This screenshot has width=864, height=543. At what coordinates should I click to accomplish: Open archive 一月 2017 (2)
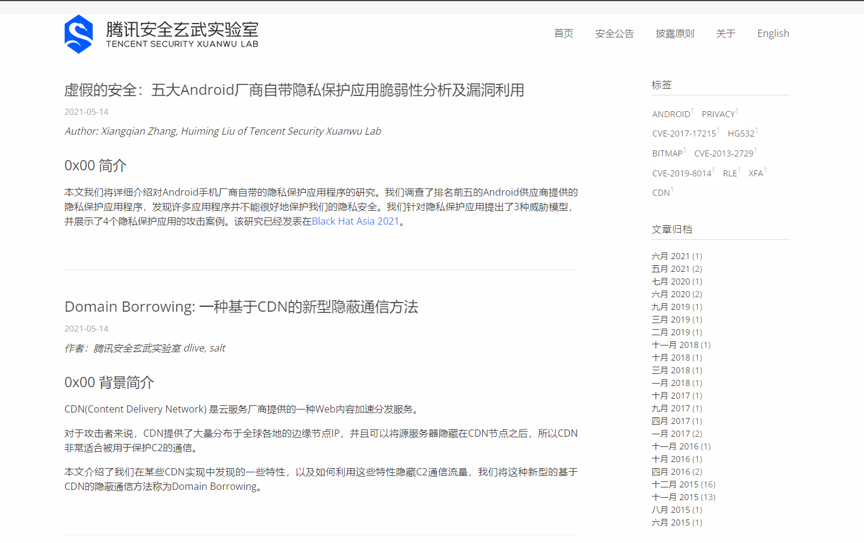pyautogui.click(x=677, y=434)
